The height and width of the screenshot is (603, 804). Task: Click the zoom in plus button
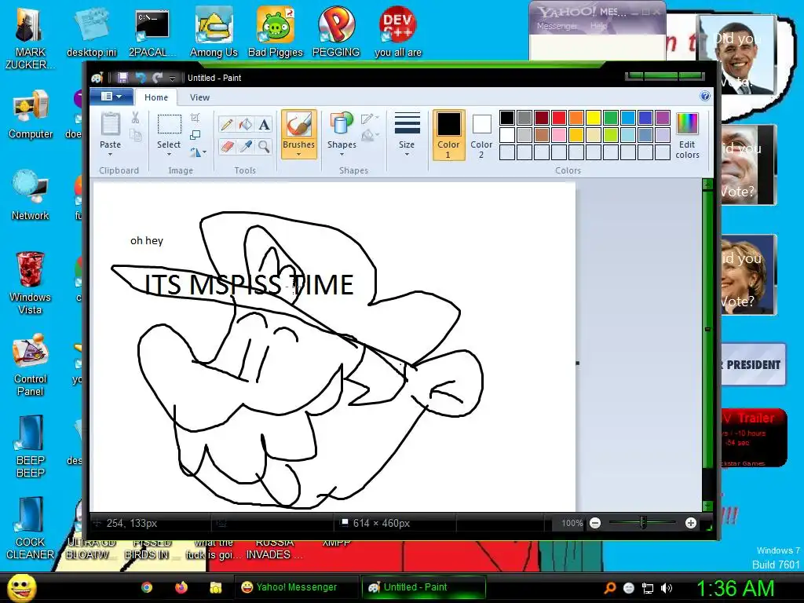tap(691, 523)
